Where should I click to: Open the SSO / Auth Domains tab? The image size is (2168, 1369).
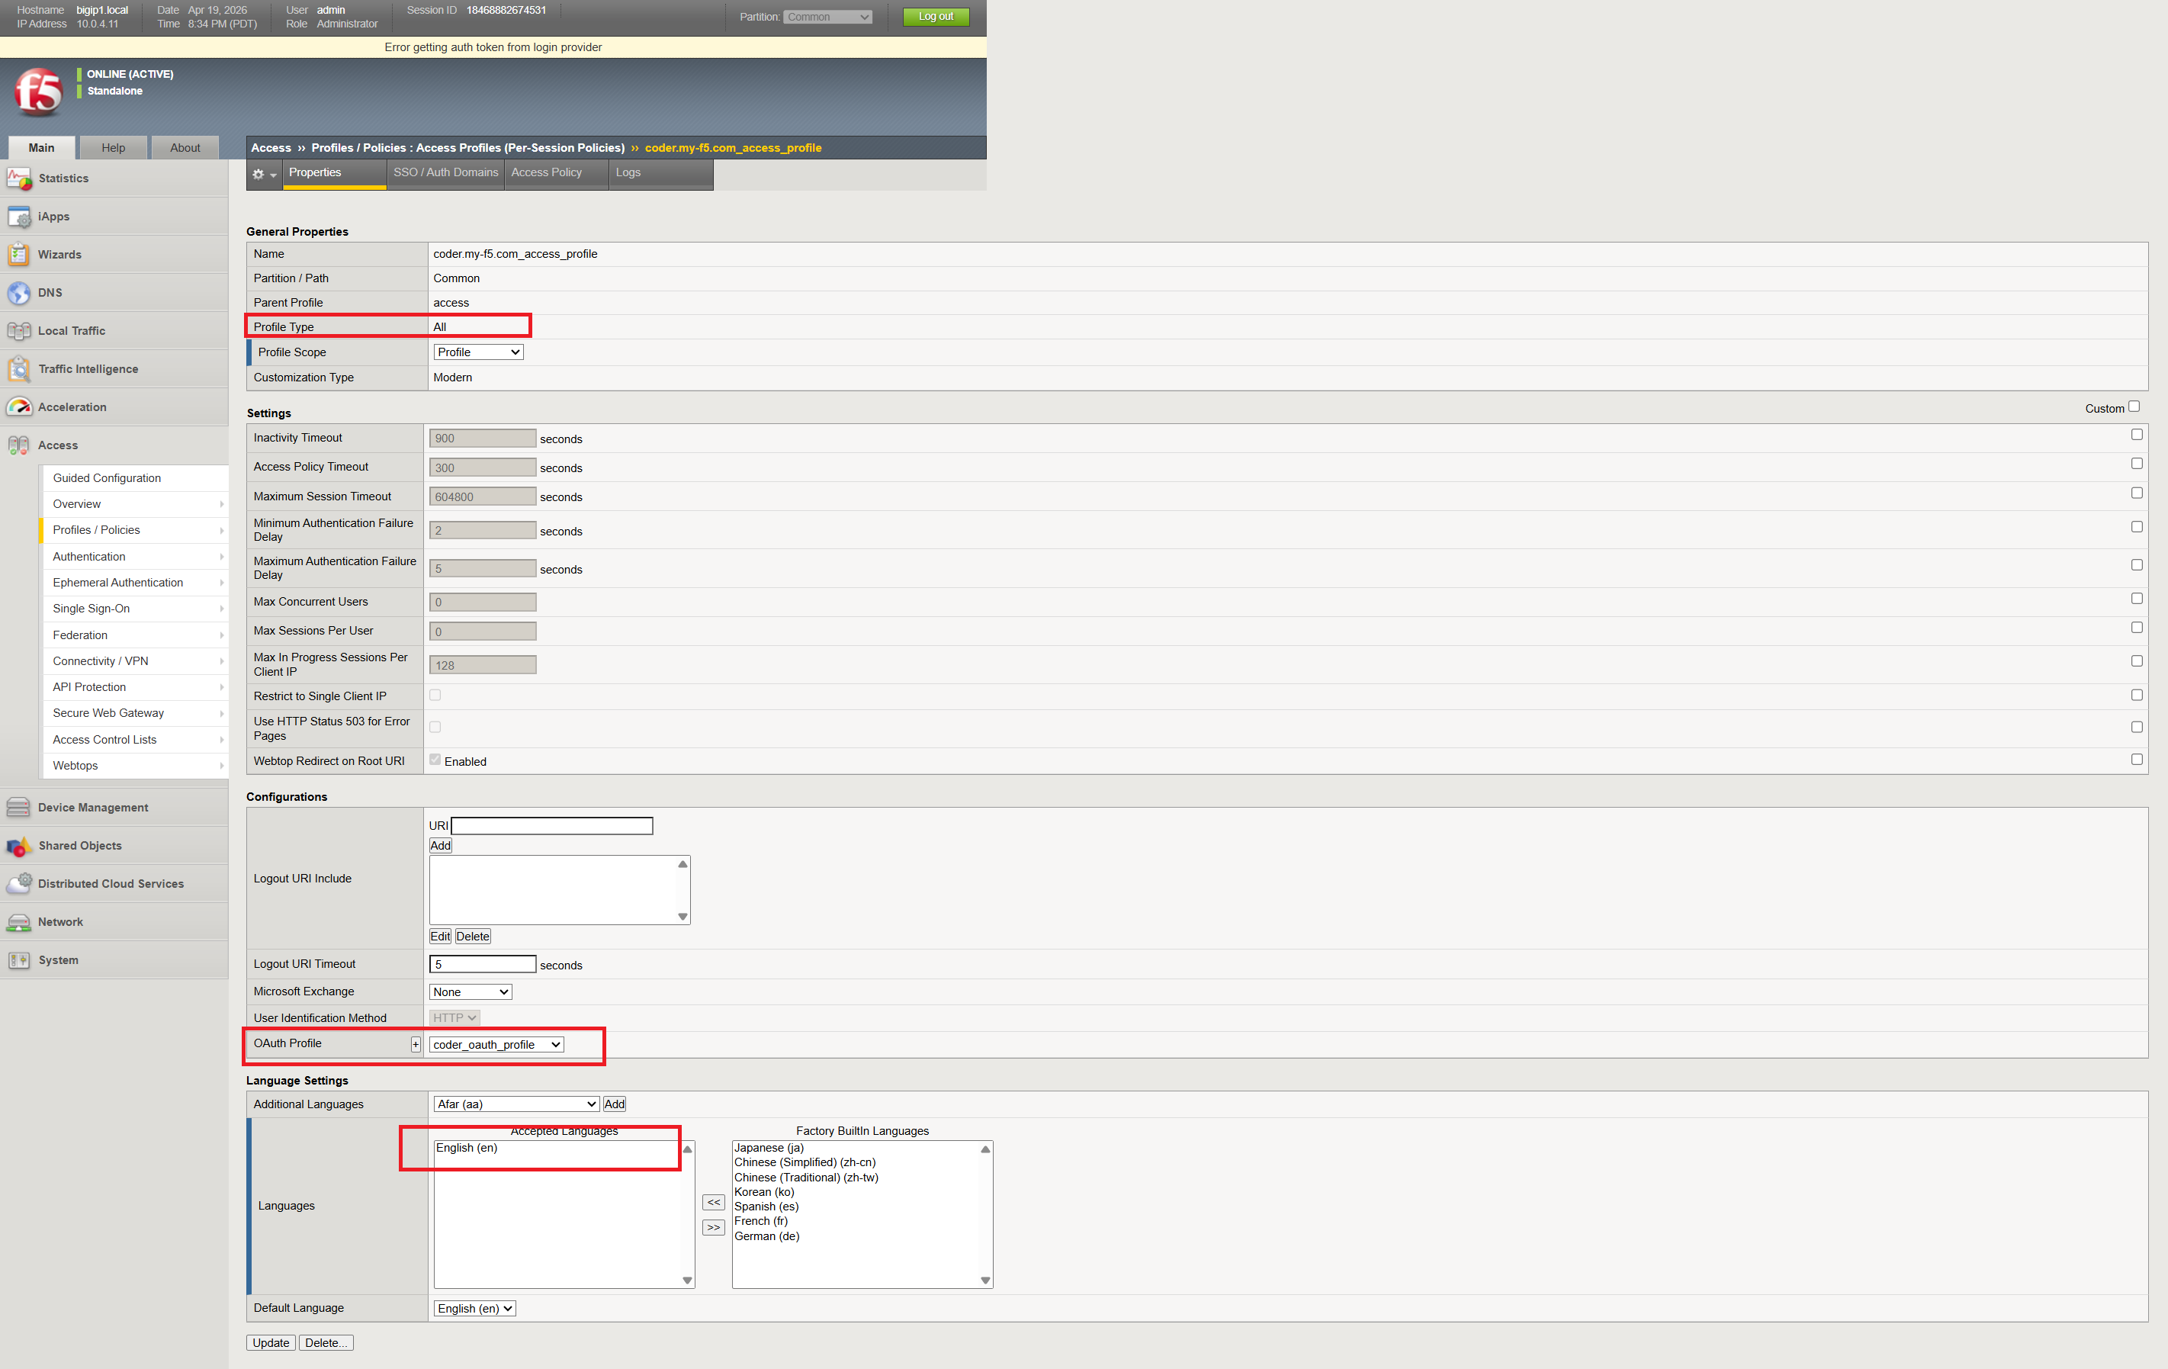pyautogui.click(x=445, y=173)
